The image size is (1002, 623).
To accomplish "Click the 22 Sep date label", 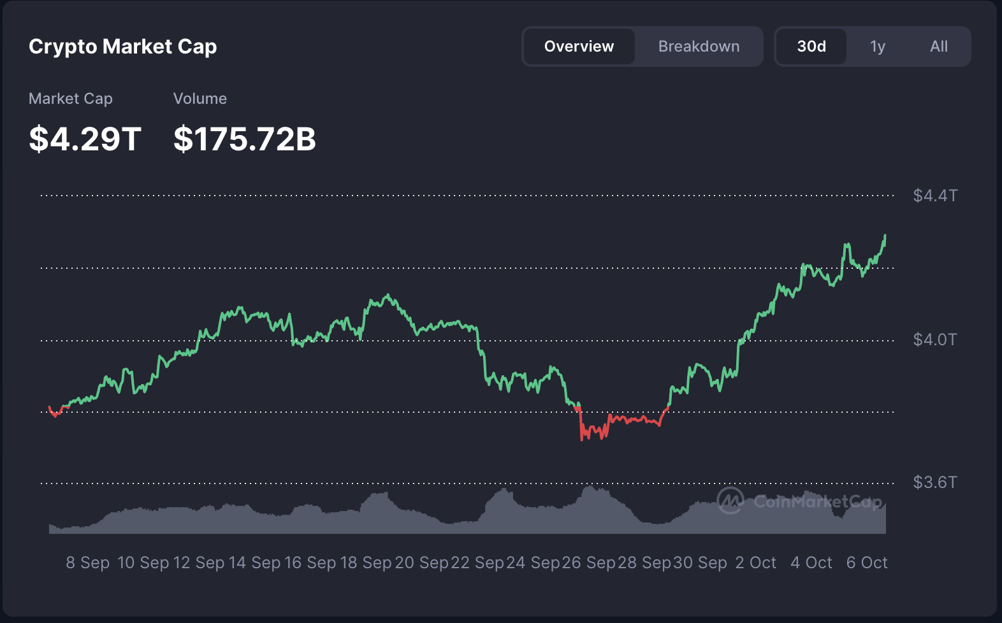I will click(x=477, y=562).
